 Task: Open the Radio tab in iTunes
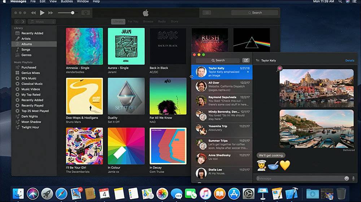(x=162, y=22)
